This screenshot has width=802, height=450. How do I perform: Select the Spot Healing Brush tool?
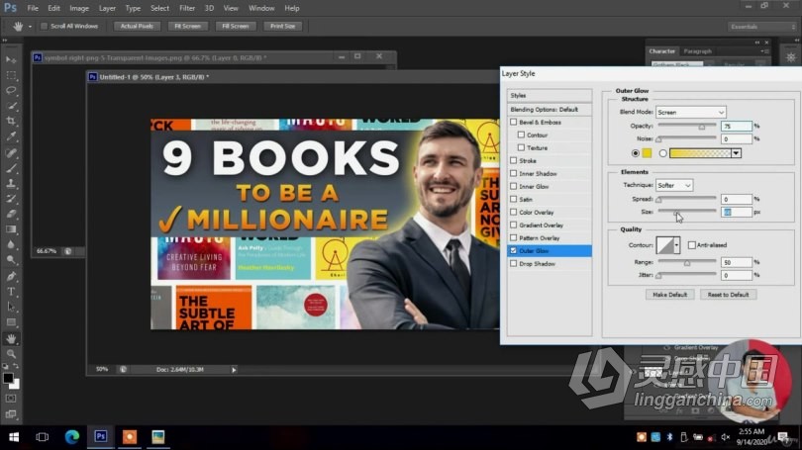[11, 152]
